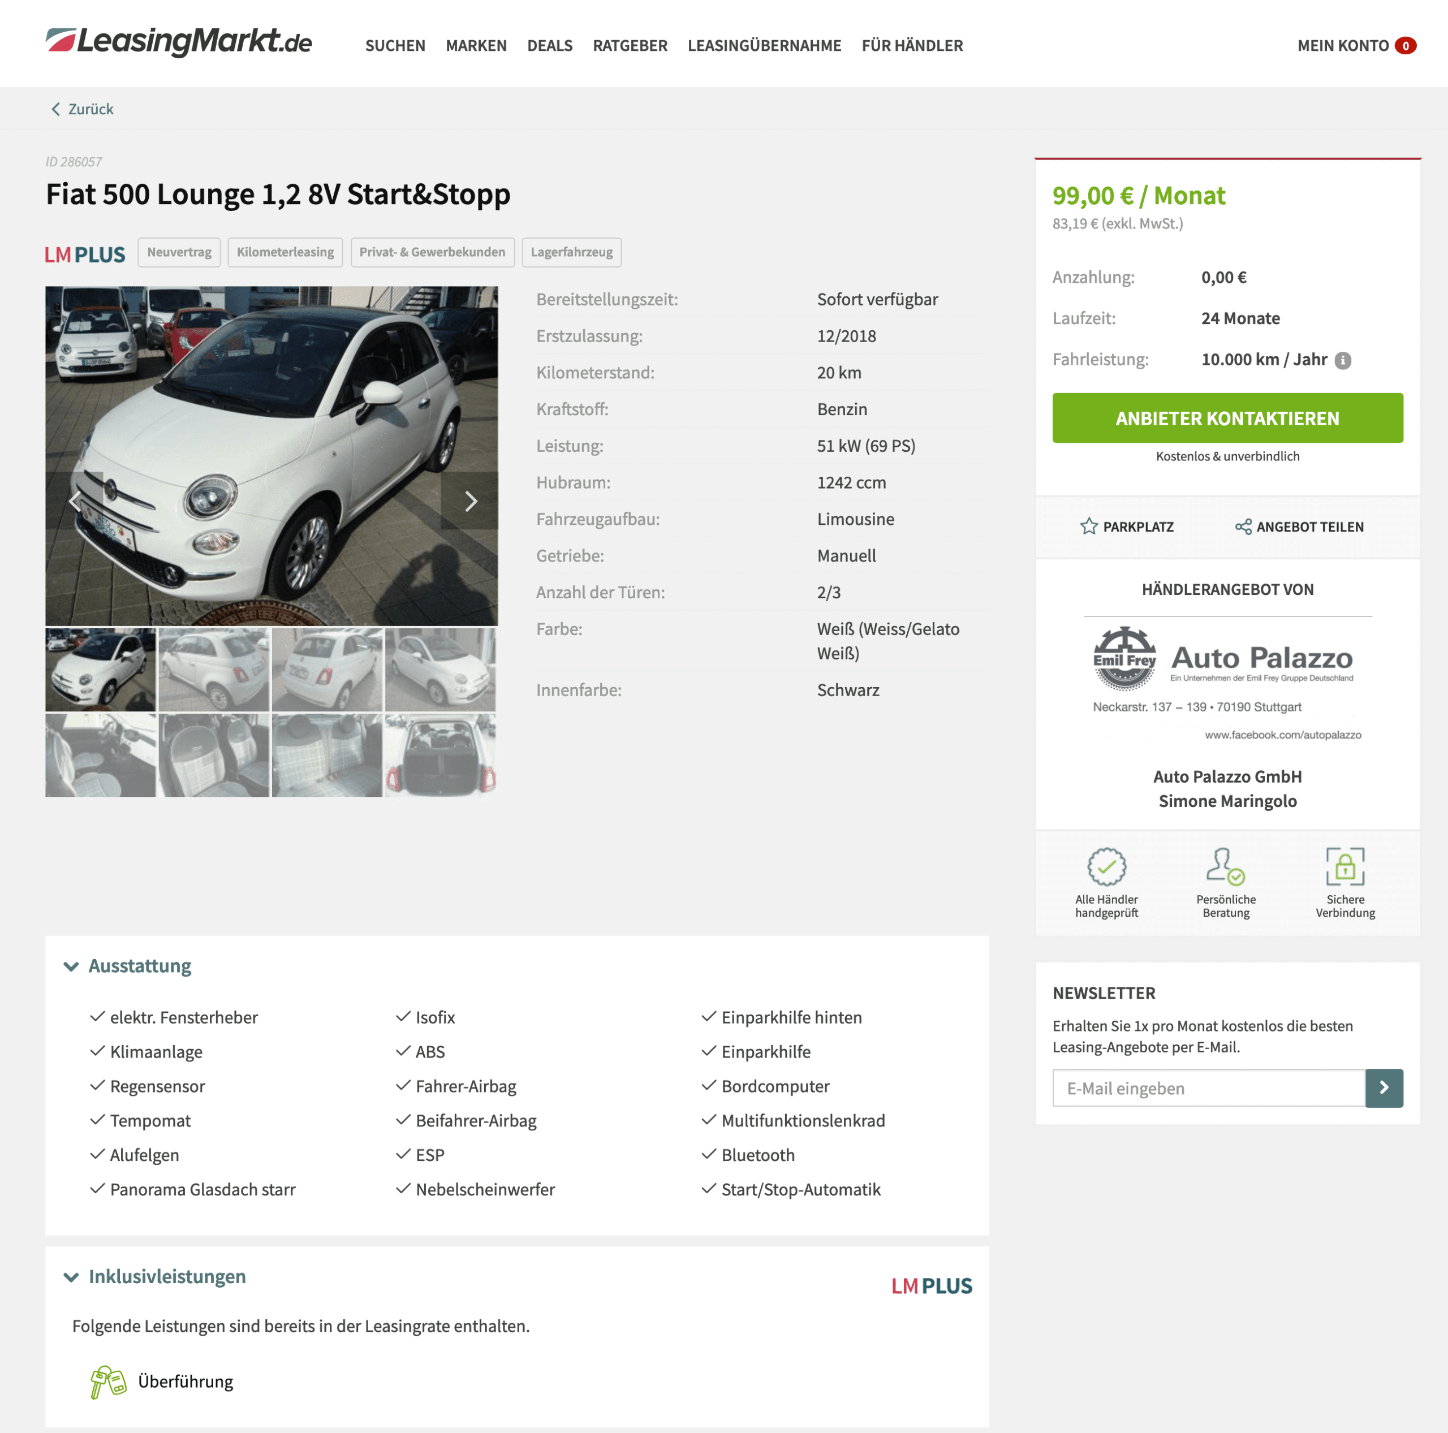Viewport: 1448px width, 1433px height.
Task: Collapse the Inklusivleistungen section
Action: [x=71, y=1277]
